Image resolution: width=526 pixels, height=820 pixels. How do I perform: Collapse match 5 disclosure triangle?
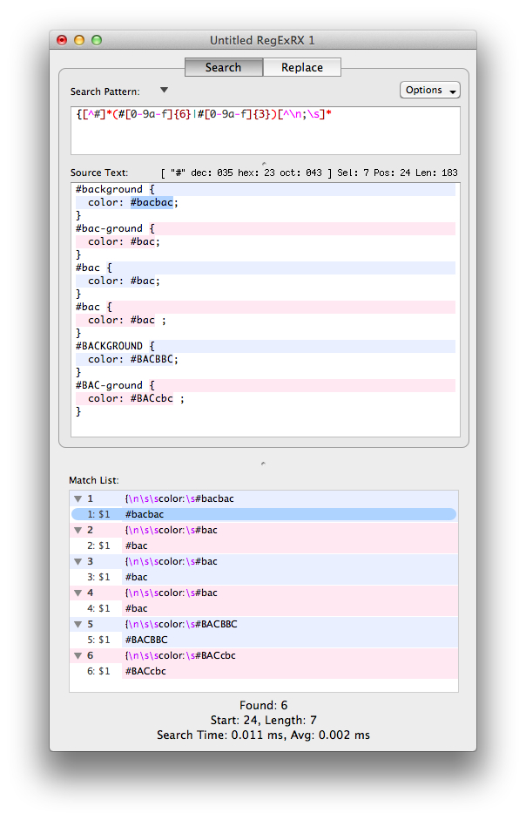tap(78, 625)
